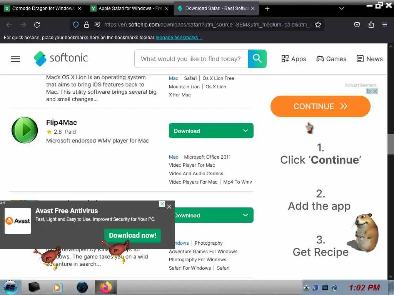This screenshot has width=394, height=295.
Task: Open the News section
Action: [x=370, y=59]
